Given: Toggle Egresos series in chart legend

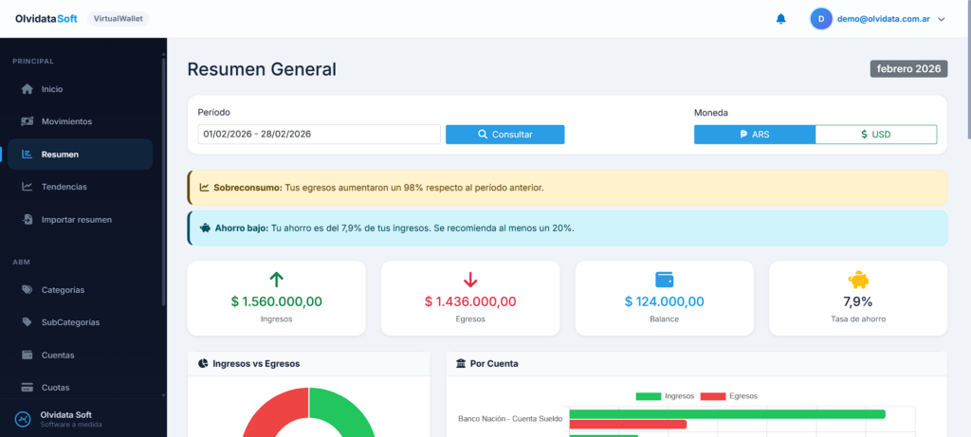Looking at the screenshot, I should [x=728, y=395].
